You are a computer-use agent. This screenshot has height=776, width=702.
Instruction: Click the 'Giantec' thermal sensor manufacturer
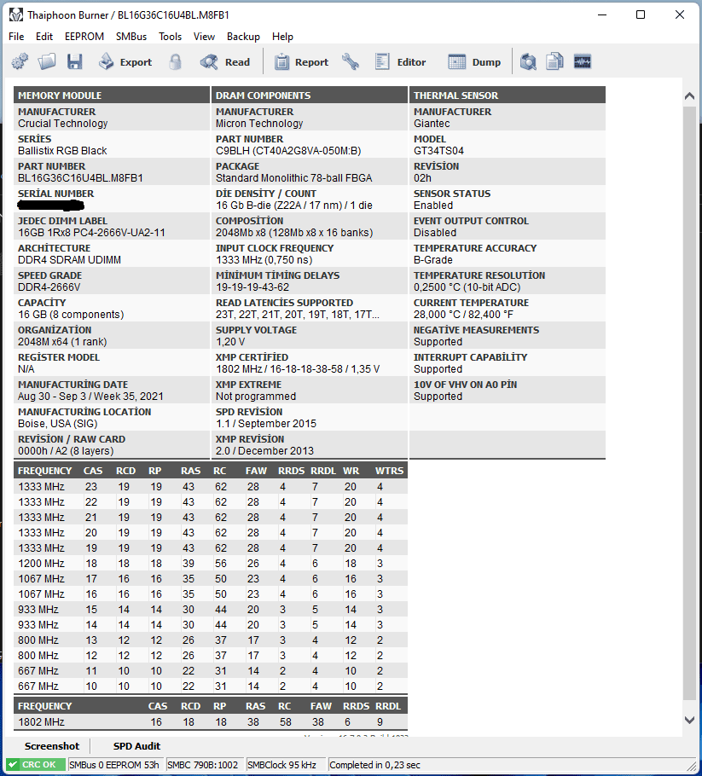click(432, 124)
